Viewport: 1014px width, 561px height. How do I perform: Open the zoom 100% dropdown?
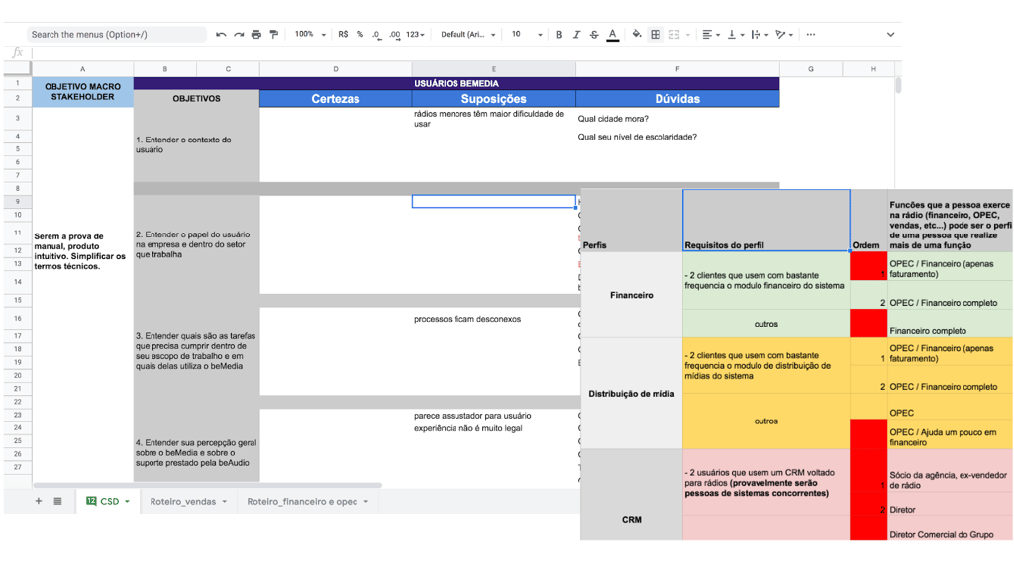pos(310,35)
